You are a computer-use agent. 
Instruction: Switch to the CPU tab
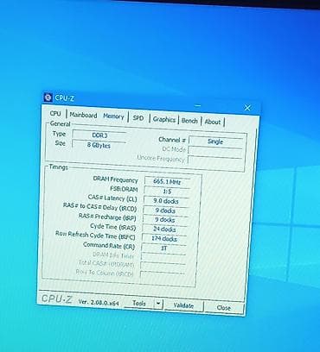click(x=55, y=114)
